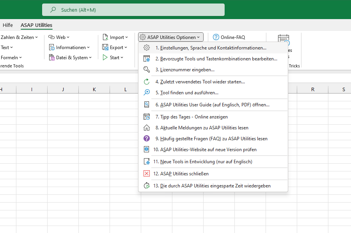Choose Aktuelle Meldungen zu ASAP Utilities lesen

(x=213, y=128)
